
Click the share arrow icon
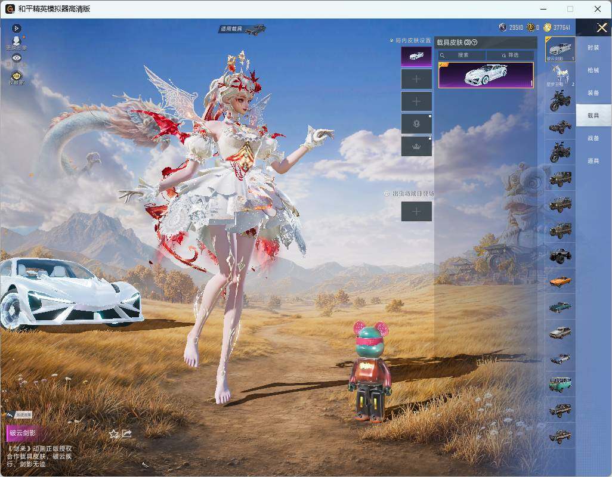(127, 433)
